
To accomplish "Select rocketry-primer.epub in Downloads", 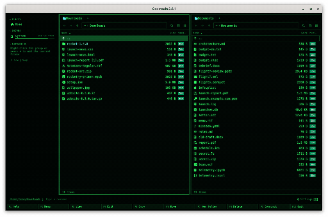I will 124,77.
